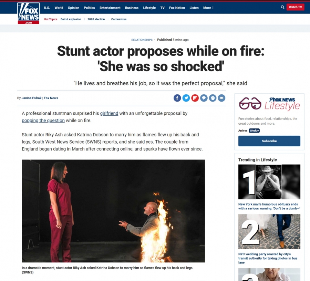Viewport: 310px width, 281px height.
Task: Share the article on Facebook
Action: (x=177, y=98)
